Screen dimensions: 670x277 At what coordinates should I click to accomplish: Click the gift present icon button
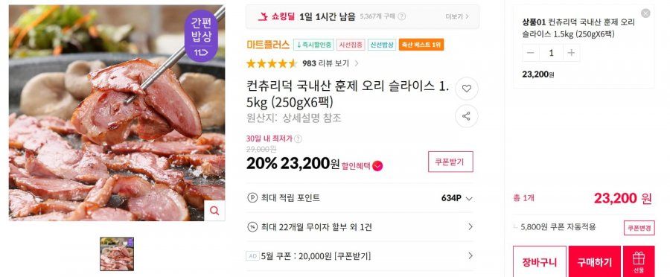[x=639, y=261]
